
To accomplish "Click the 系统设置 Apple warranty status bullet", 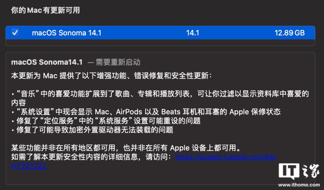I will [x=146, y=112].
